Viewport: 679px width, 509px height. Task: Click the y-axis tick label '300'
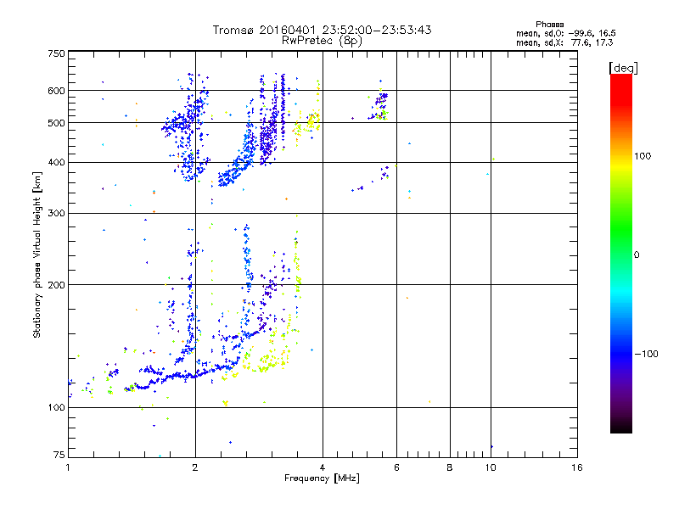[56, 214]
